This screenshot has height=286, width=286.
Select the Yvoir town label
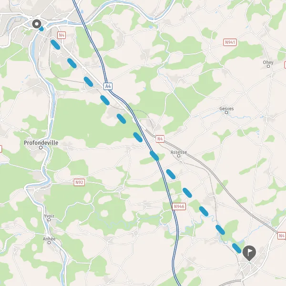(x=49, y=216)
